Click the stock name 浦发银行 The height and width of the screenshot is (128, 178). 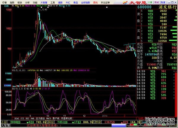[168, 7]
